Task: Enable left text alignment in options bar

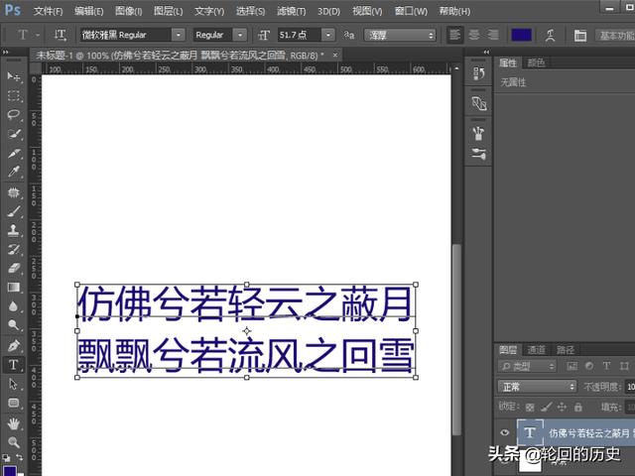Action: click(x=454, y=35)
